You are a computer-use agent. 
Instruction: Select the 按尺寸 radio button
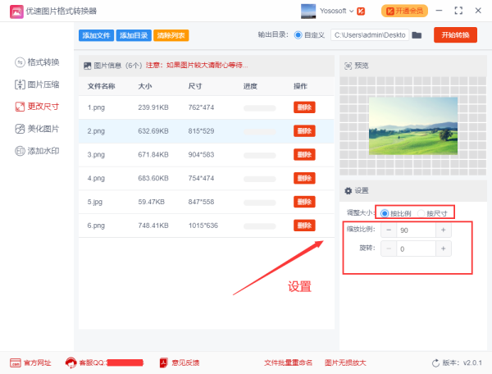(421, 213)
